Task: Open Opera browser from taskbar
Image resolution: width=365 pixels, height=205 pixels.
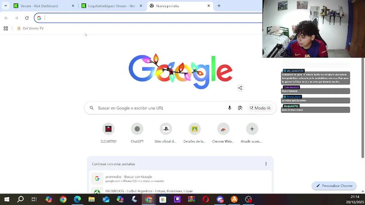Action: [x=206, y=199]
